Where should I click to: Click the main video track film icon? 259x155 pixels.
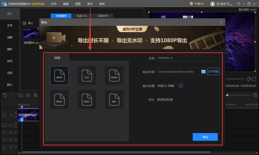[x=4, y=115]
